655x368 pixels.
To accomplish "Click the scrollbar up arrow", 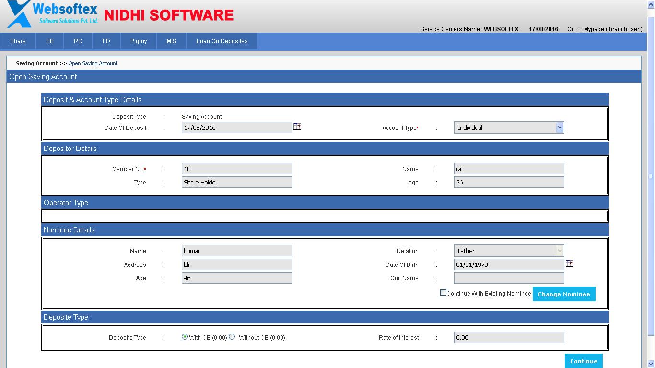I will [651, 4].
